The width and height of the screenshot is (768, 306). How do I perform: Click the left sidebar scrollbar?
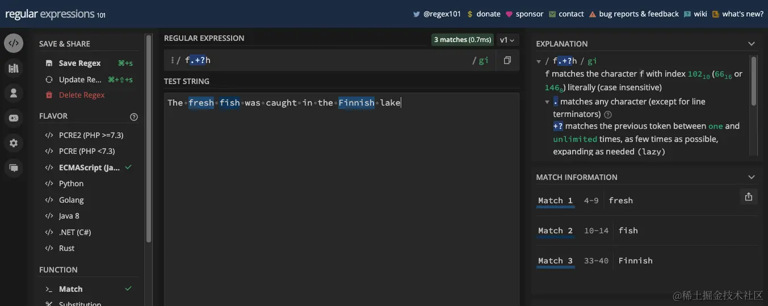tap(149, 139)
